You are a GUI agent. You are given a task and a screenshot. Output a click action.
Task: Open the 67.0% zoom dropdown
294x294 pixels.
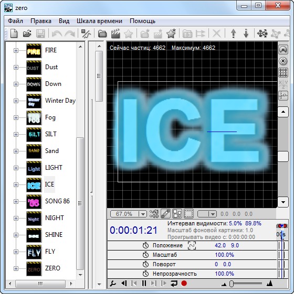pos(143,214)
